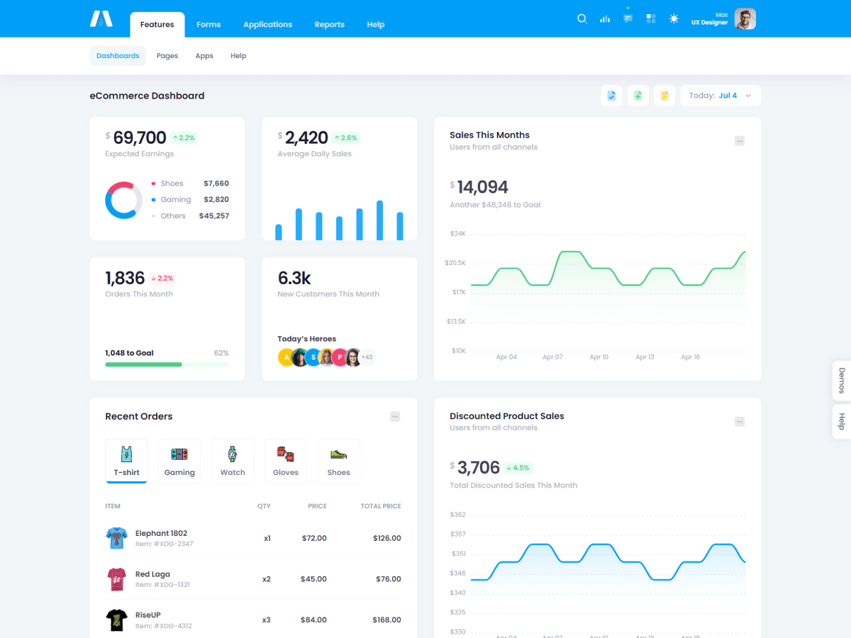
Task: Click the Demos side button
Action: click(842, 381)
